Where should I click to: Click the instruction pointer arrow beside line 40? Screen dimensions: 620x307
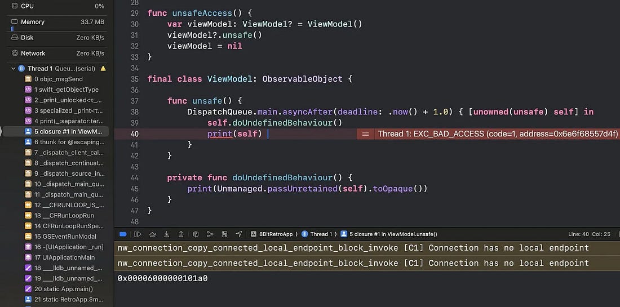1,132
